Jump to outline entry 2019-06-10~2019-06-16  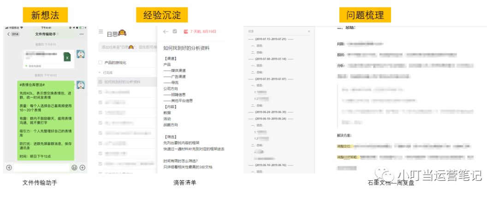coord(270,165)
